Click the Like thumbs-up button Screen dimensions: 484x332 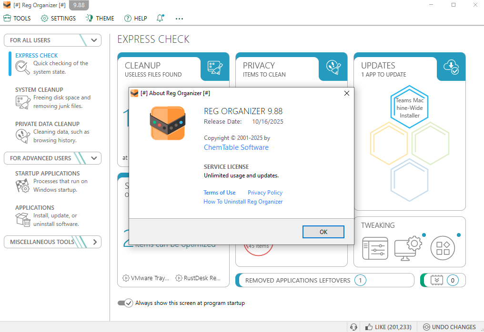point(388,327)
